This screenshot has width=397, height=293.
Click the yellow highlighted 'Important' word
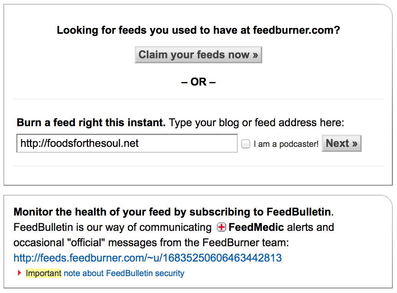(43, 273)
